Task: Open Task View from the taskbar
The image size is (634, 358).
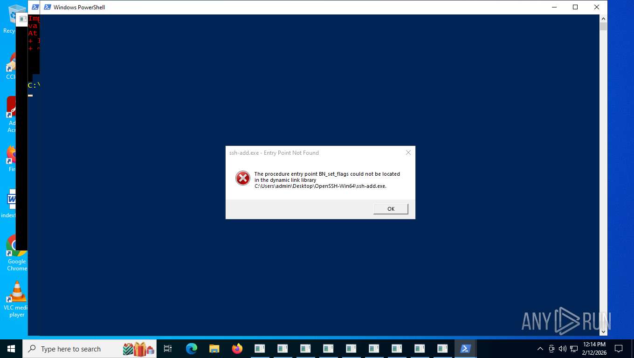Action: (168, 349)
